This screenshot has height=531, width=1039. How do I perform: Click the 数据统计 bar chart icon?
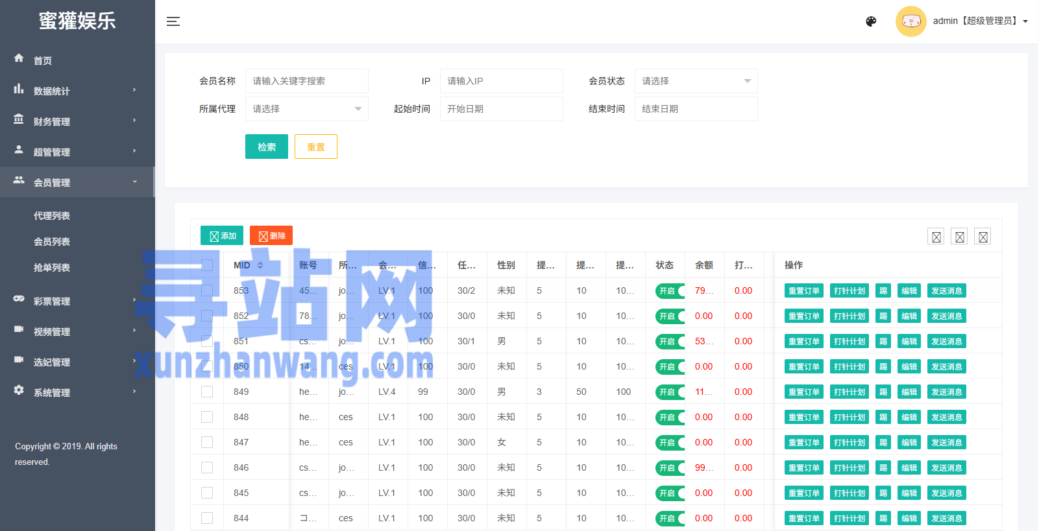[19, 89]
